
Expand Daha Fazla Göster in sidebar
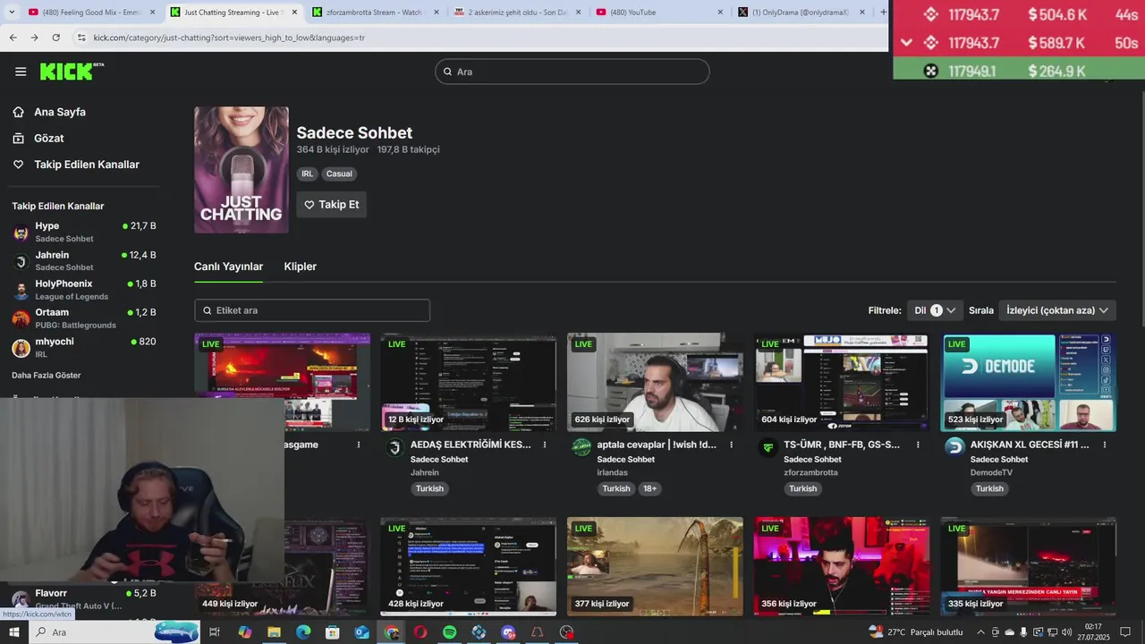pyautogui.click(x=47, y=376)
